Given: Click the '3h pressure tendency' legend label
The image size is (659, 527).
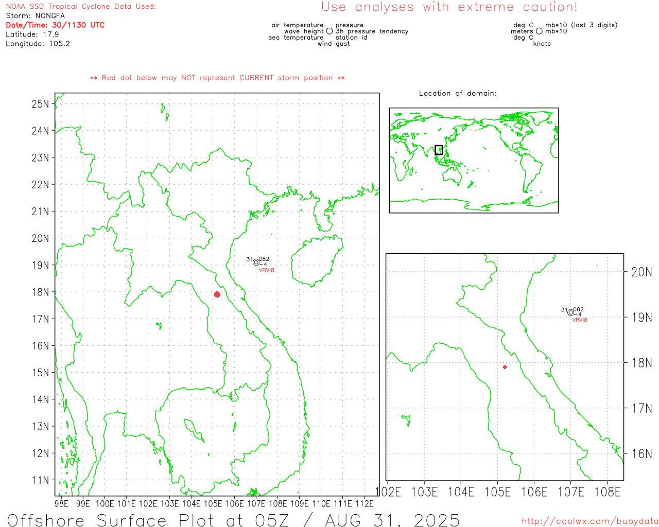Looking at the screenshot, I should [372, 31].
